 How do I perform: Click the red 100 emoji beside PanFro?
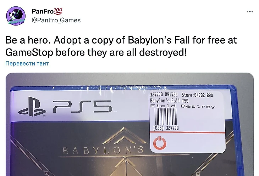click(58, 11)
